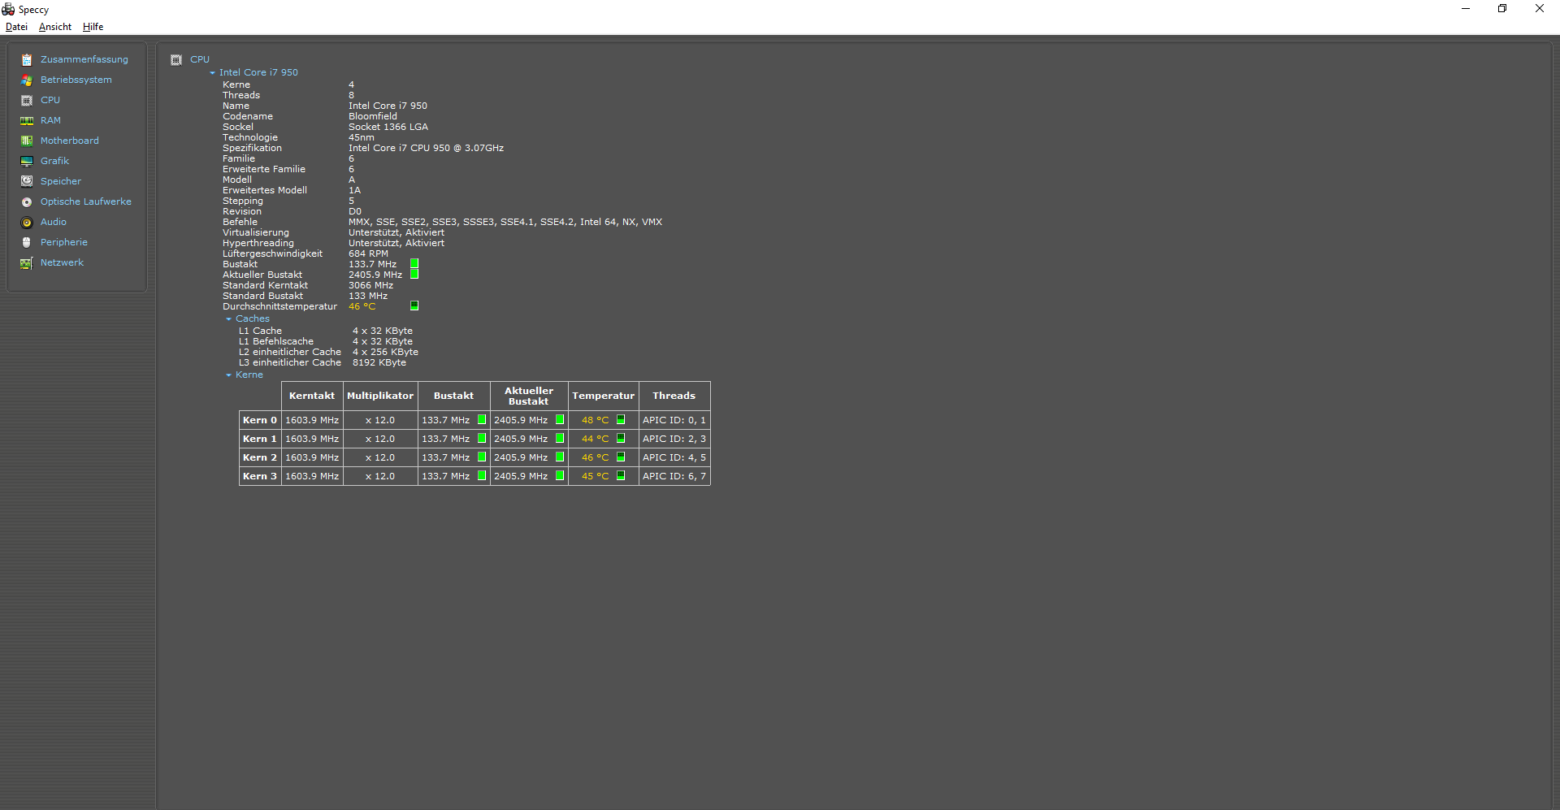This screenshot has width=1560, height=810.
Task: Click the green Bustakt graph indicator
Action: 414,264
